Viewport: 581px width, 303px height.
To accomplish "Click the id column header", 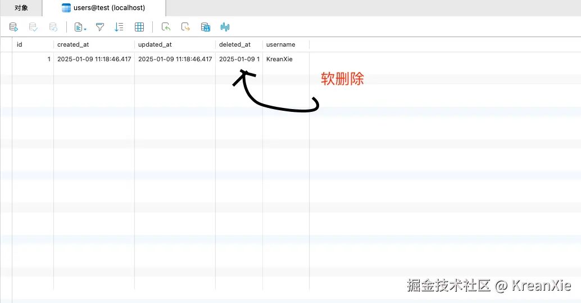I will pos(33,44).
